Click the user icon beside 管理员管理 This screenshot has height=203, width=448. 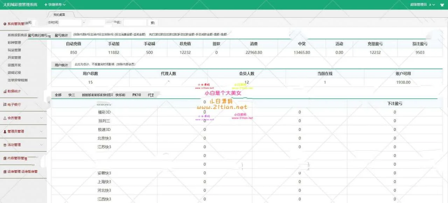[5, 132]
